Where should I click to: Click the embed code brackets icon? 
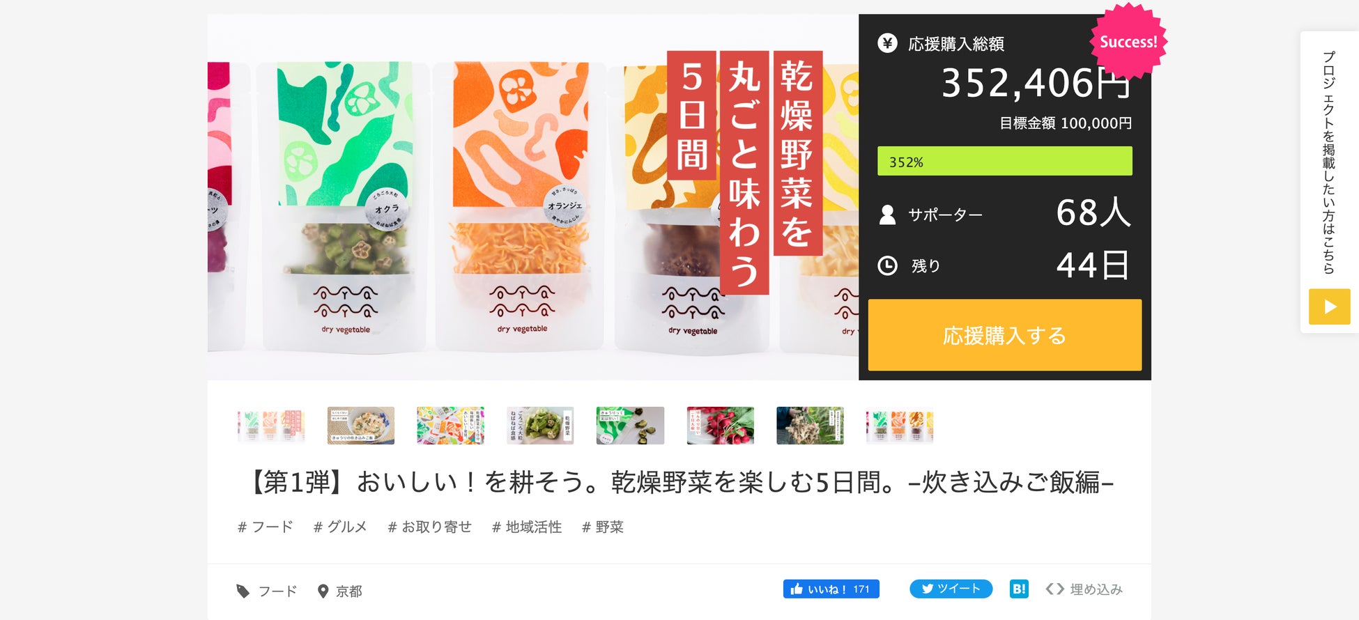click(1054, 589)
